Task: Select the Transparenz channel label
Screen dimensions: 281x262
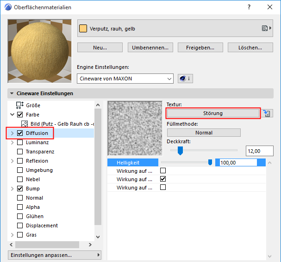Action: (x=40, y=152)
